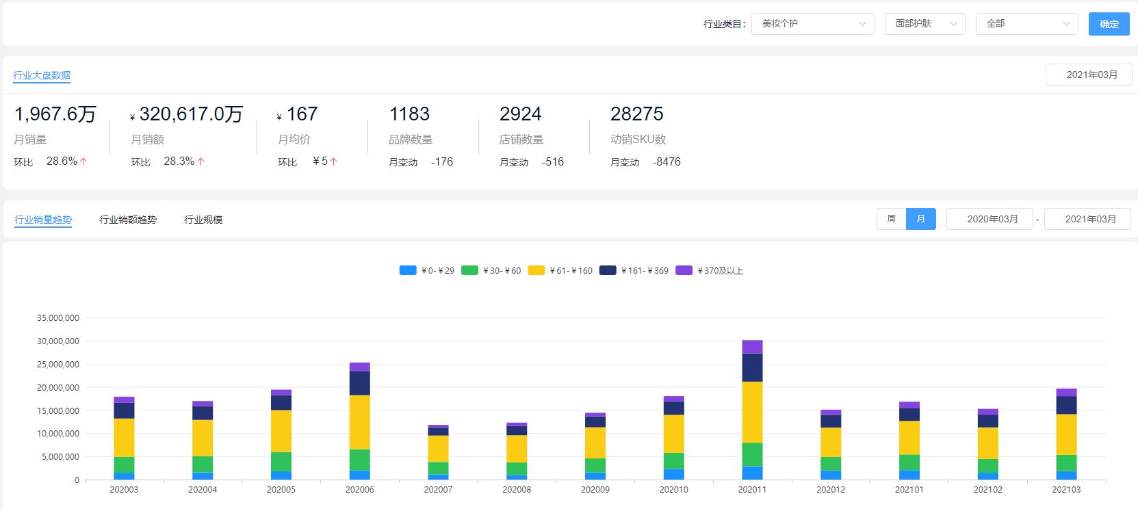Select the 月 (month) granularity button
The height and width of the screenshot is (509, 1138).
[x=920, y=219]
